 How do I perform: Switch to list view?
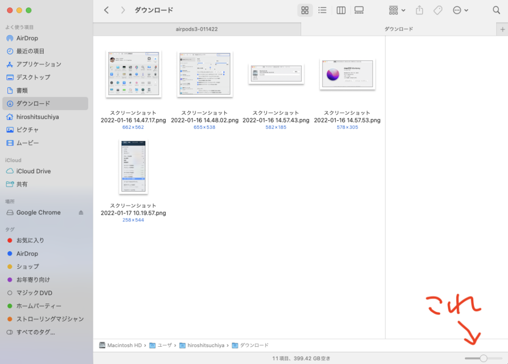coord(322,10)
